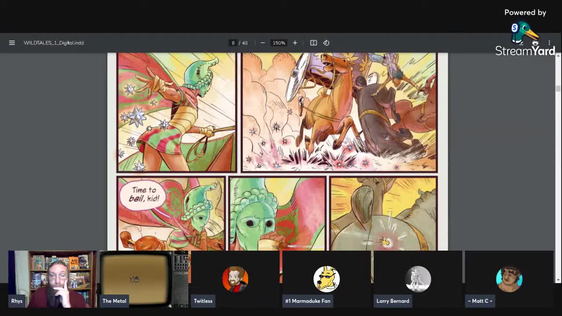This screenshot has height=316, width=562.
Task: Click the StreamYard logo
Action: 525,39
